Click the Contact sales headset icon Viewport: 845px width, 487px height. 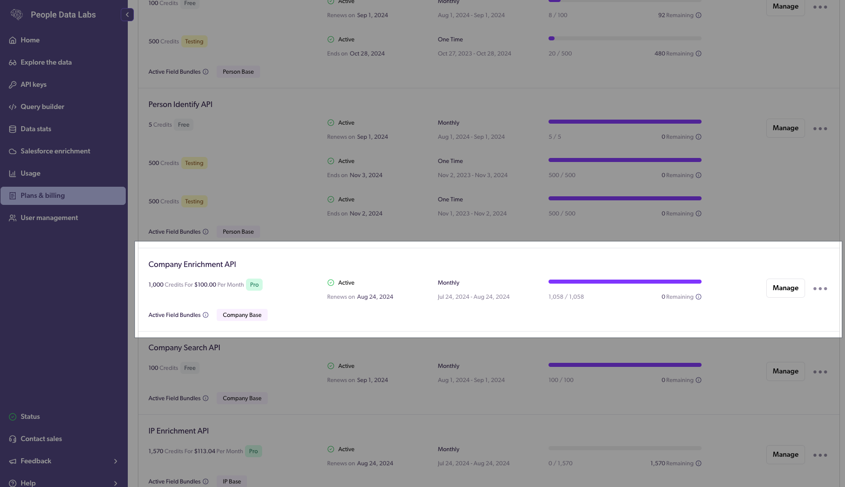pos(13,439)
